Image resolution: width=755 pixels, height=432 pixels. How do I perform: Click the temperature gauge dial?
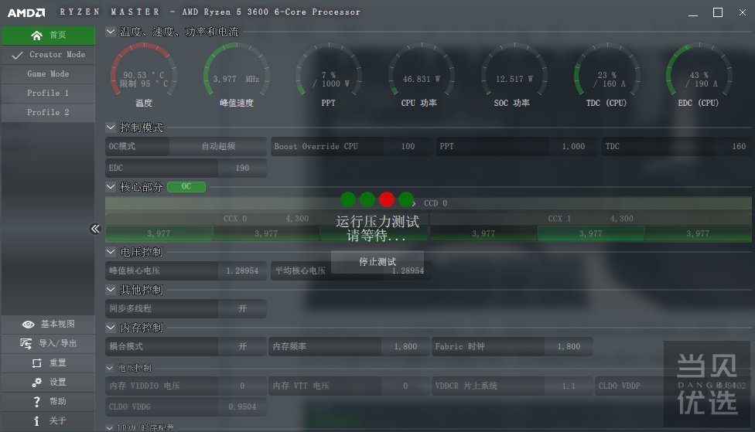click(143, 70)
